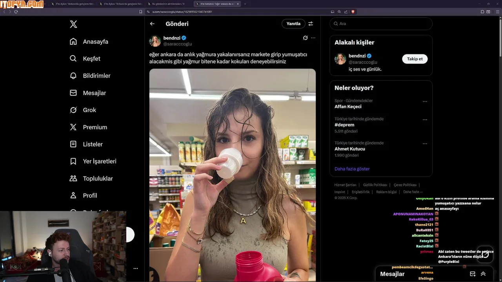Click the browser back button
Screen dimensions: 502x282
[x=4, y=12]
